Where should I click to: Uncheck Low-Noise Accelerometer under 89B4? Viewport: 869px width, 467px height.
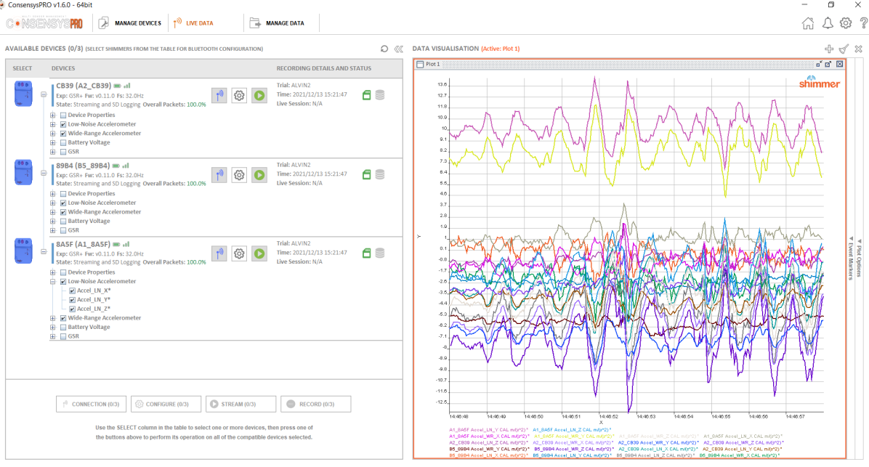(x=63, y=203)
